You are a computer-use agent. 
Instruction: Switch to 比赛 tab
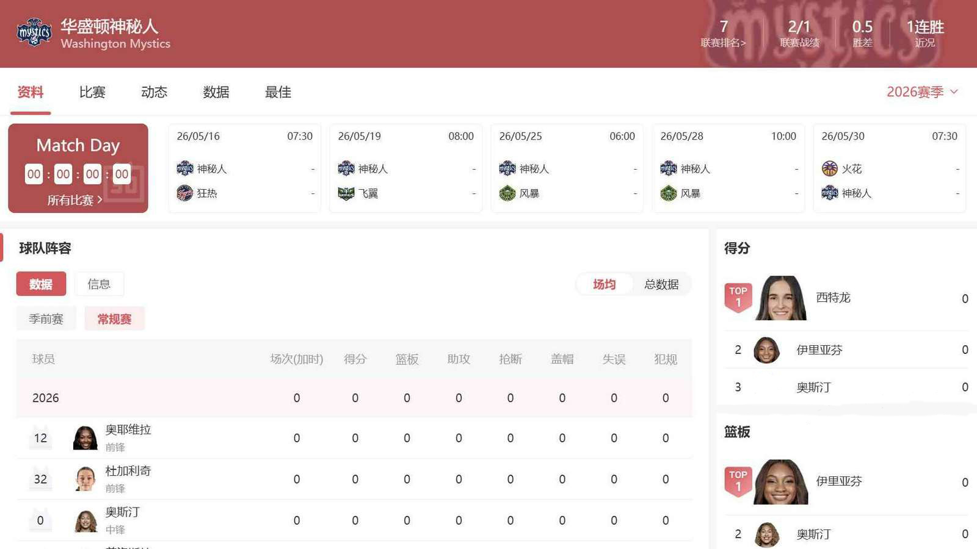click(x=92, y=92)
